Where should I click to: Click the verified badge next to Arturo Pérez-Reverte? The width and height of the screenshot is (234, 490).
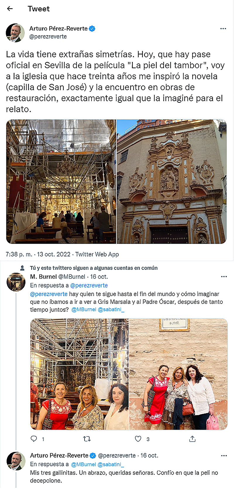(92, 28)
